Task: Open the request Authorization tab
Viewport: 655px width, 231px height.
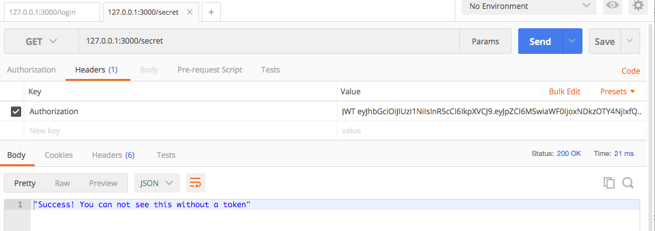Action: coord(31,70)
